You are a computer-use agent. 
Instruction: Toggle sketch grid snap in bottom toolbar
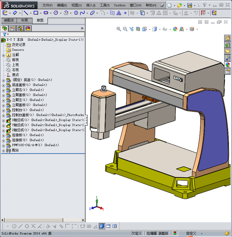click(x=89, y=226)
